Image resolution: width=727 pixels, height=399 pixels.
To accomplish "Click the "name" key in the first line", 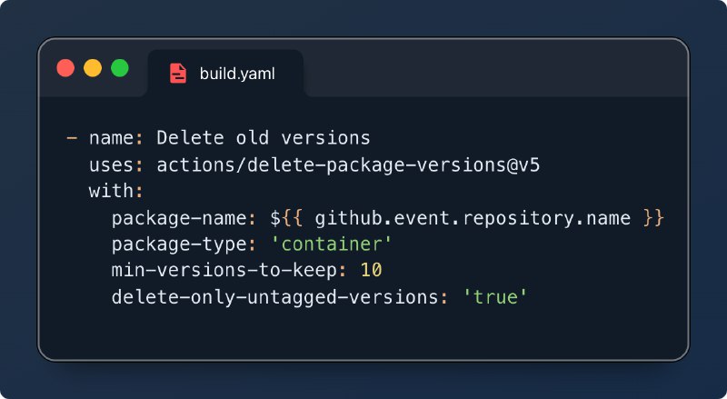I will pos(111,139).
